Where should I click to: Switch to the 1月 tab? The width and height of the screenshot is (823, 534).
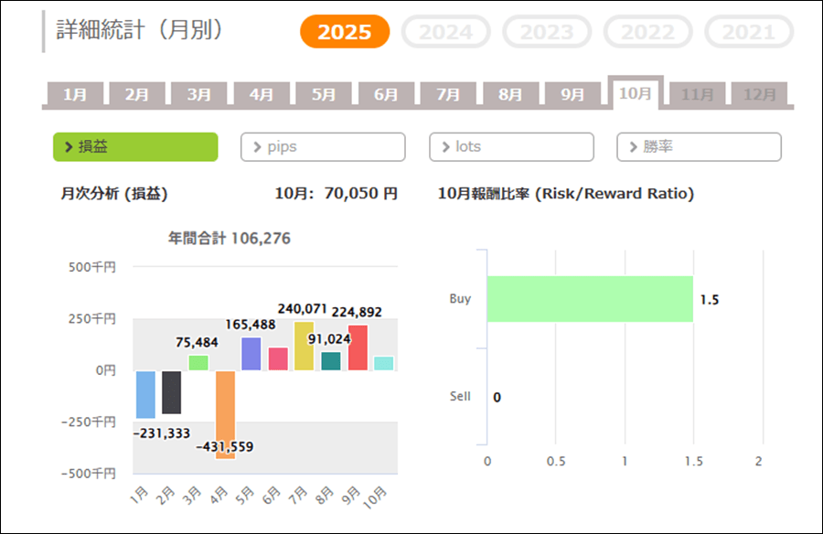(x=75, y=94)
